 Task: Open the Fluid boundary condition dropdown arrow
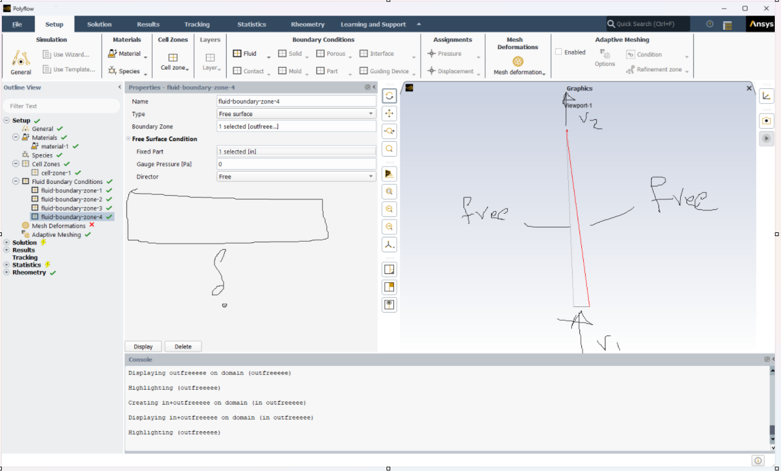[x=269, y=57]
